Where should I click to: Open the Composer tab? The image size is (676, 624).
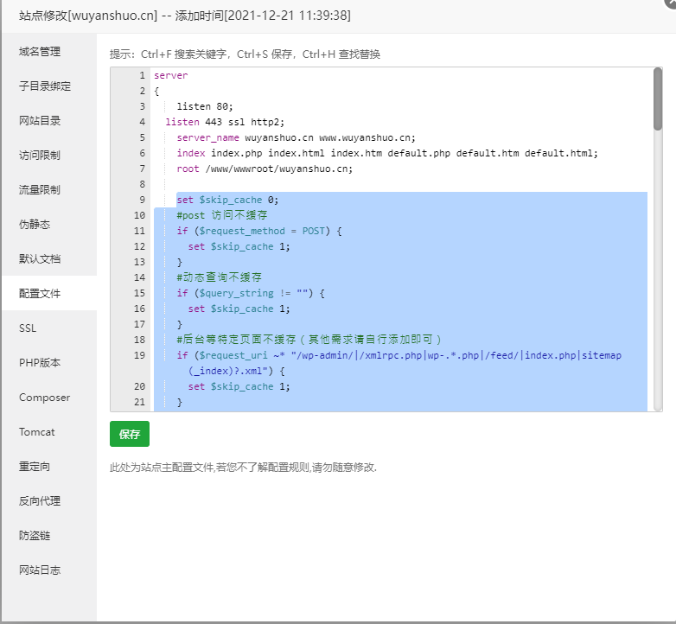[49, 398]
